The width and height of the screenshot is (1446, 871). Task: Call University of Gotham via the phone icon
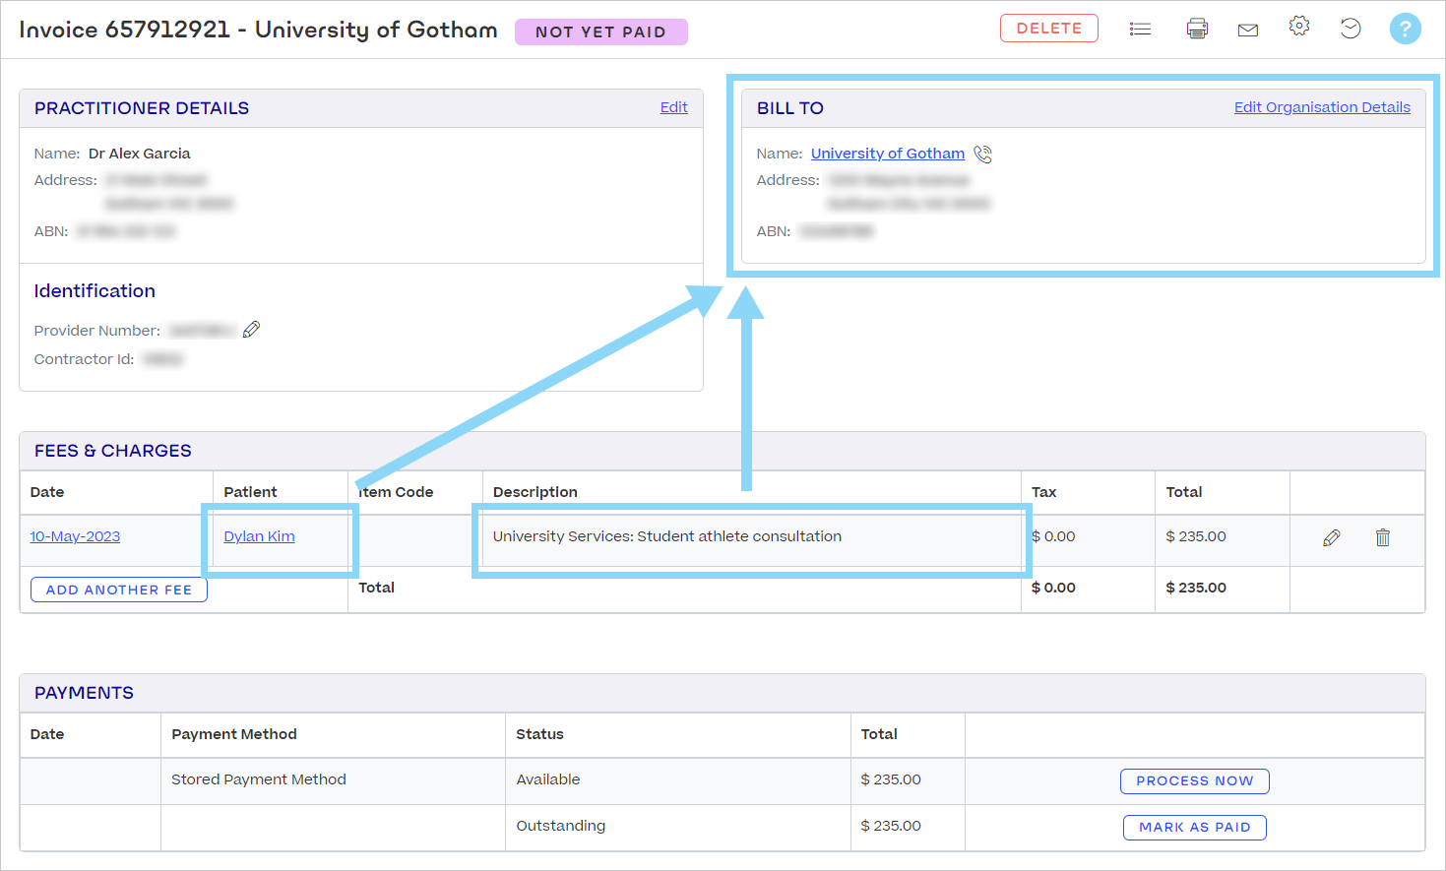(x=982, y=154)
